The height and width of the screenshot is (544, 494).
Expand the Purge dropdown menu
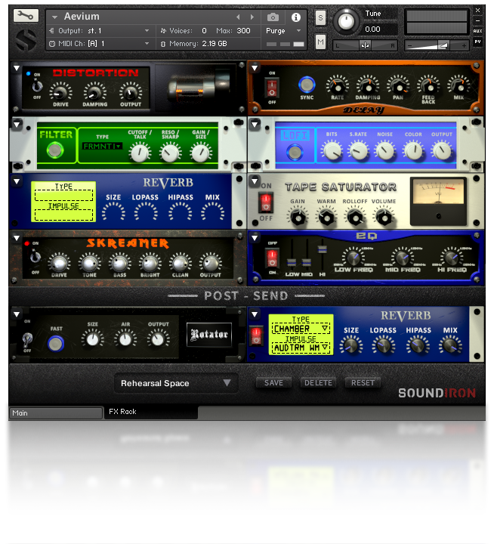click(283, 31)
